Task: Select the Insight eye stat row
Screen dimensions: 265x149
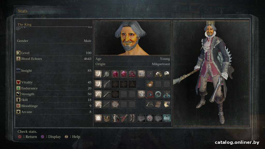Action: pos(54,71)
